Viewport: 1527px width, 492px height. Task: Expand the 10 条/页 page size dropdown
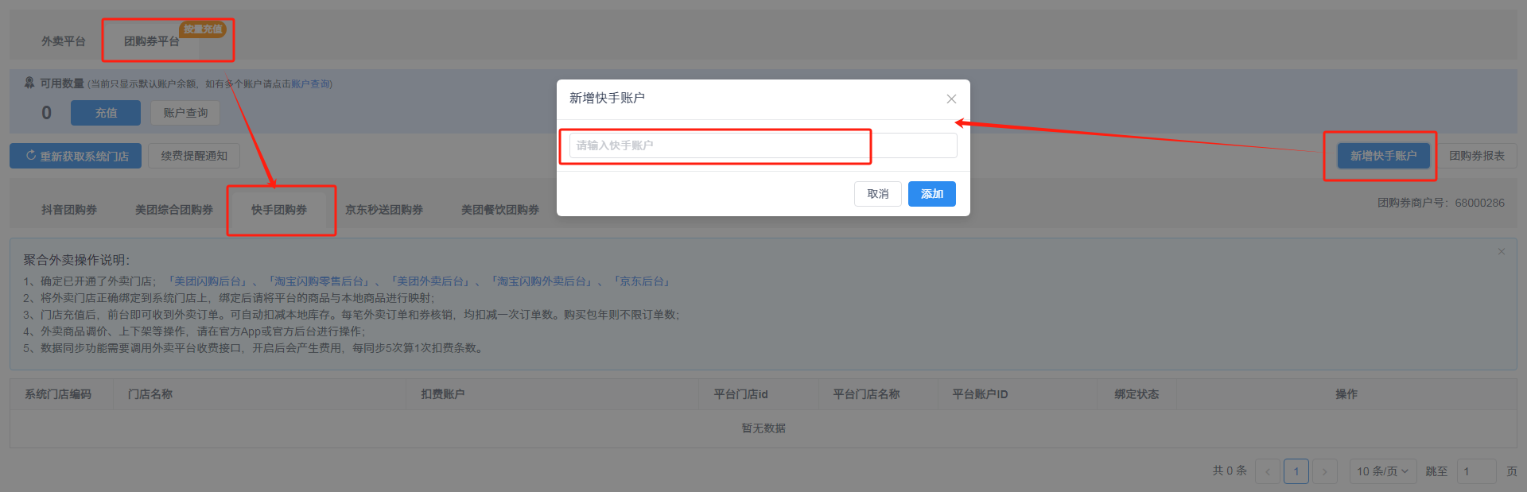(1382, 471)
